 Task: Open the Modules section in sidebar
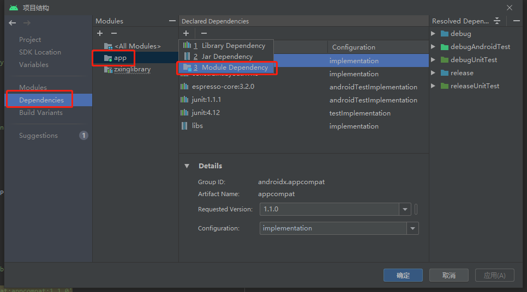click(x=33, y=87)
